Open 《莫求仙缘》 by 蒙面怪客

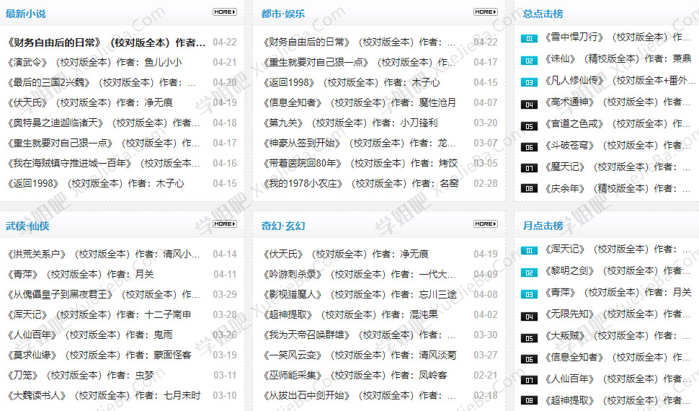(99, 355)
